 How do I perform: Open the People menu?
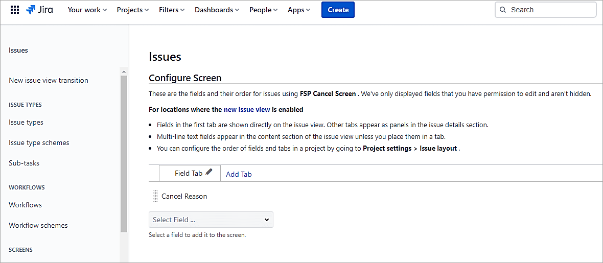(x=263, y=10)
